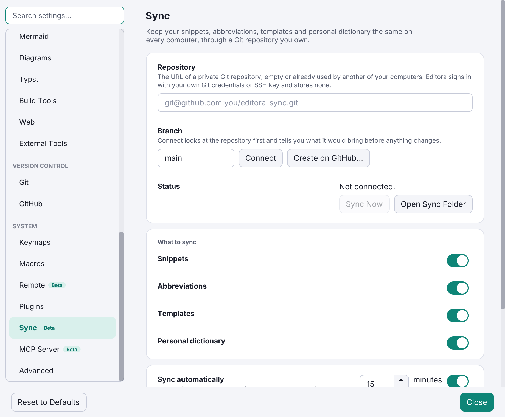This screenshot has width=505, height=417.
Task: Click the Sync Now button
Action: click(364, 204)
